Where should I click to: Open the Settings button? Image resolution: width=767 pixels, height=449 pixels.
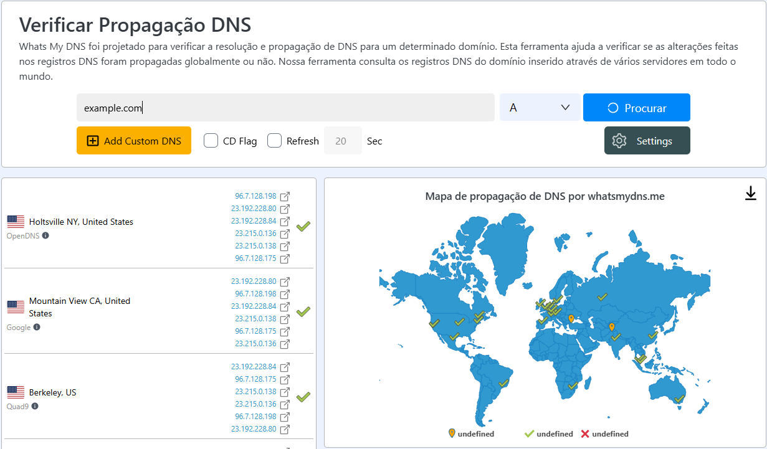[x=647, y=141]
